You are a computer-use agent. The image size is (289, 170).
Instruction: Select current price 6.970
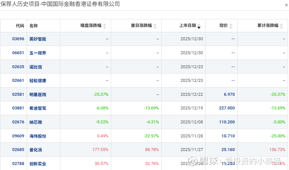229,94
